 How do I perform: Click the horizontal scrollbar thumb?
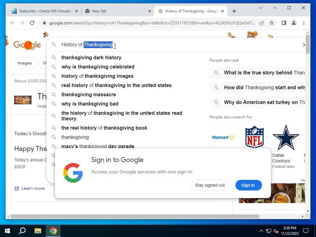pos(135,217)
